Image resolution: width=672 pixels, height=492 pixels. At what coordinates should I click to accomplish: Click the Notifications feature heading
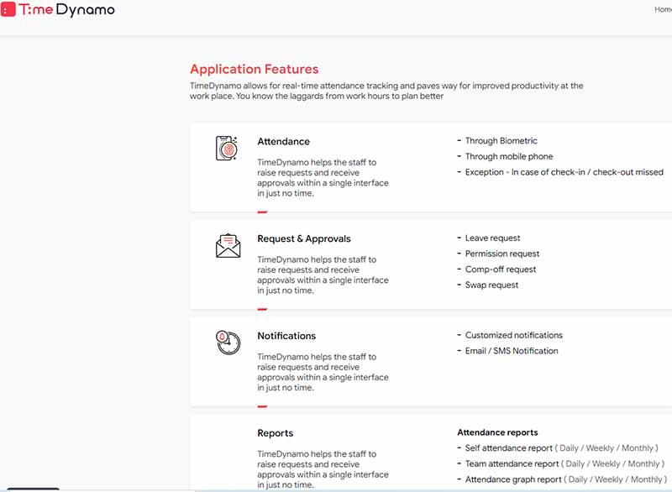coord(286,336)
